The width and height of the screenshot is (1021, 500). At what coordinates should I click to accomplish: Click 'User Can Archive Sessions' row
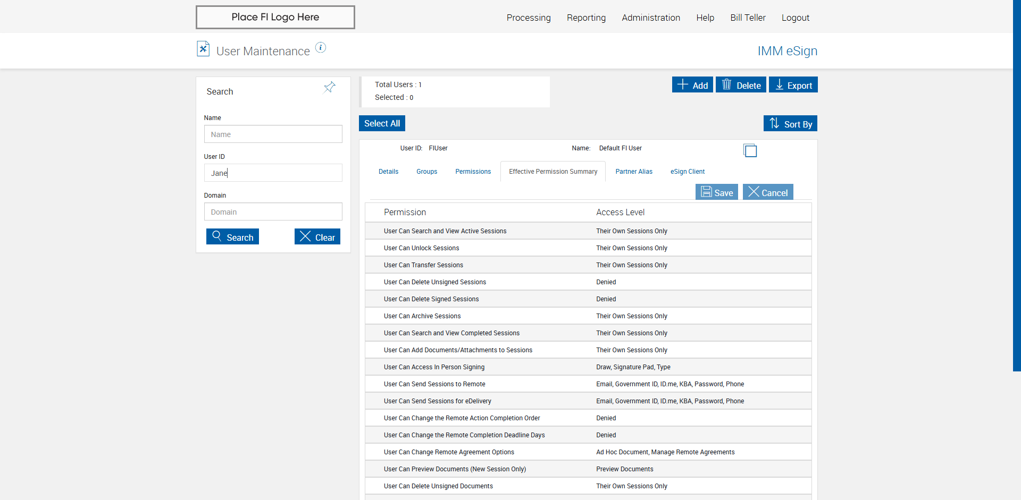click(588, 316)
